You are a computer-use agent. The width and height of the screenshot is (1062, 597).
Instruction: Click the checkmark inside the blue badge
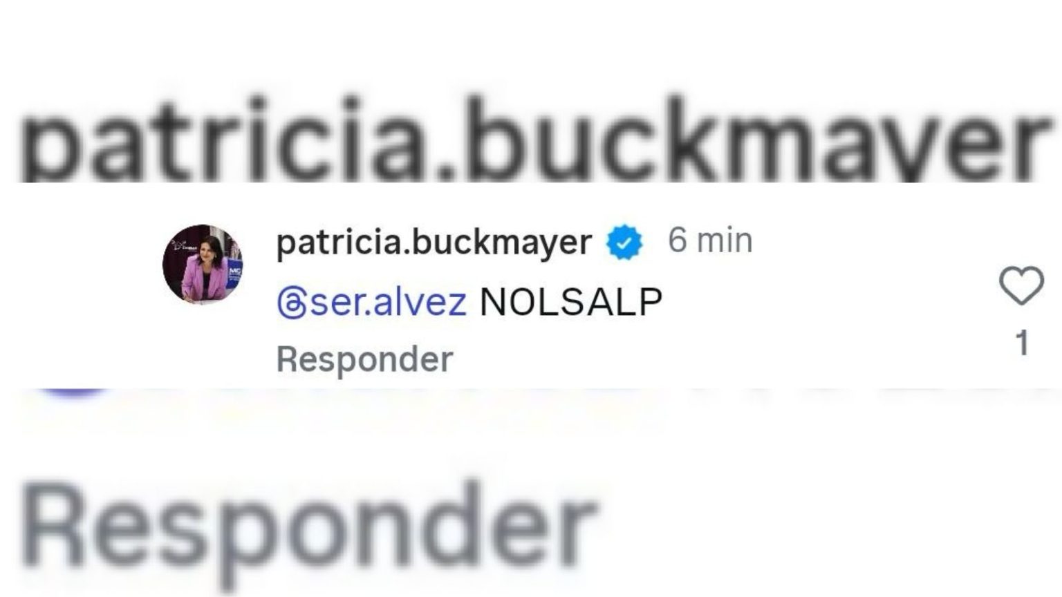point(624,243)
